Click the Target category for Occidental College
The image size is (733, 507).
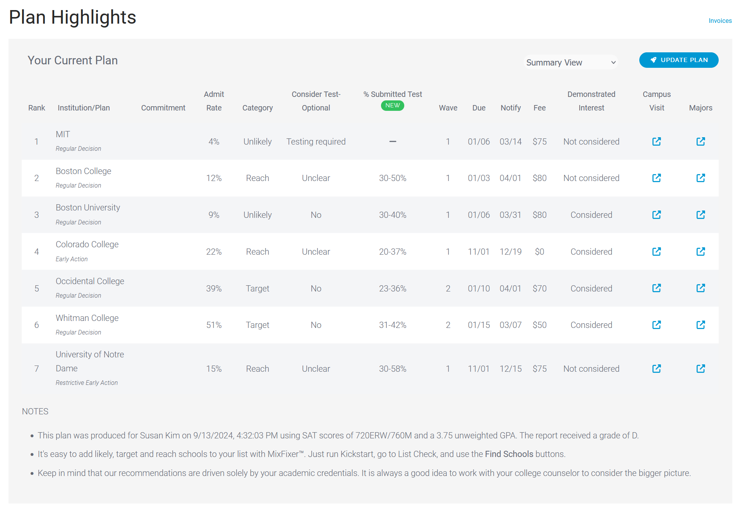[x=257, y=289]
